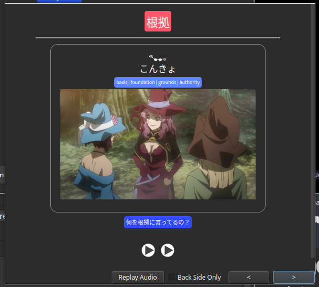This screenshot has width=319, height=287.
Task: Enable the Back Side Only checkbox
Action: point(171,277)
